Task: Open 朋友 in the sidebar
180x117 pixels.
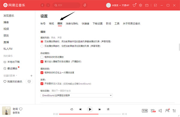Action: coord(6,35)
